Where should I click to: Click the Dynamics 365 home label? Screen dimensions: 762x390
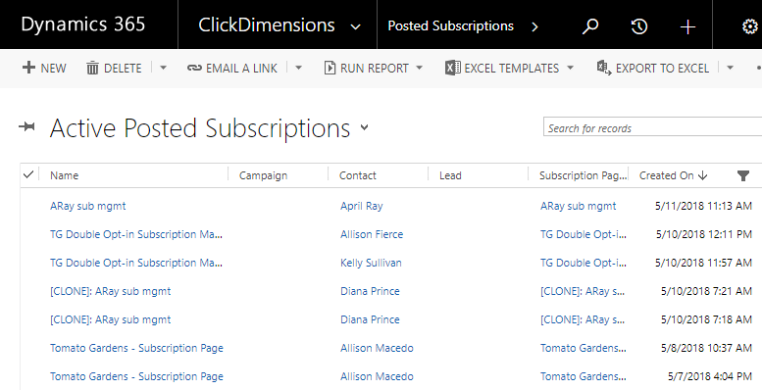(x=82, y=24)
